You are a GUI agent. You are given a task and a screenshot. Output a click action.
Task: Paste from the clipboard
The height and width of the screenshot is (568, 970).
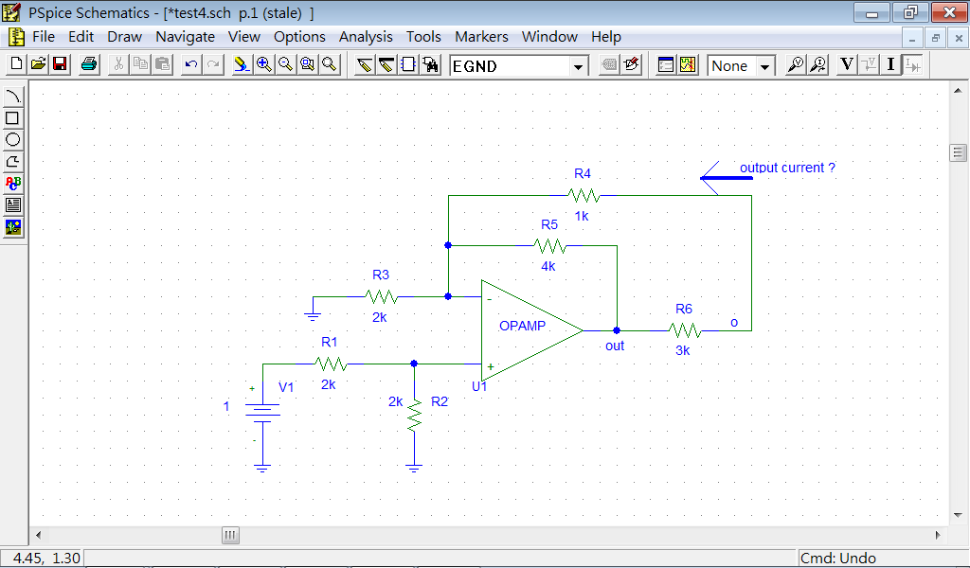point(162,64)
